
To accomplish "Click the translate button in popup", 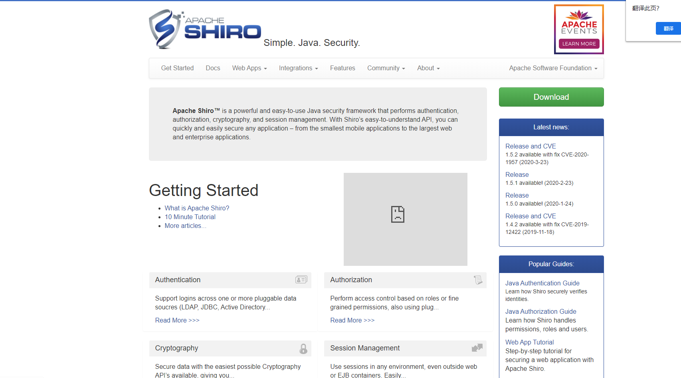I will (668, 28).
